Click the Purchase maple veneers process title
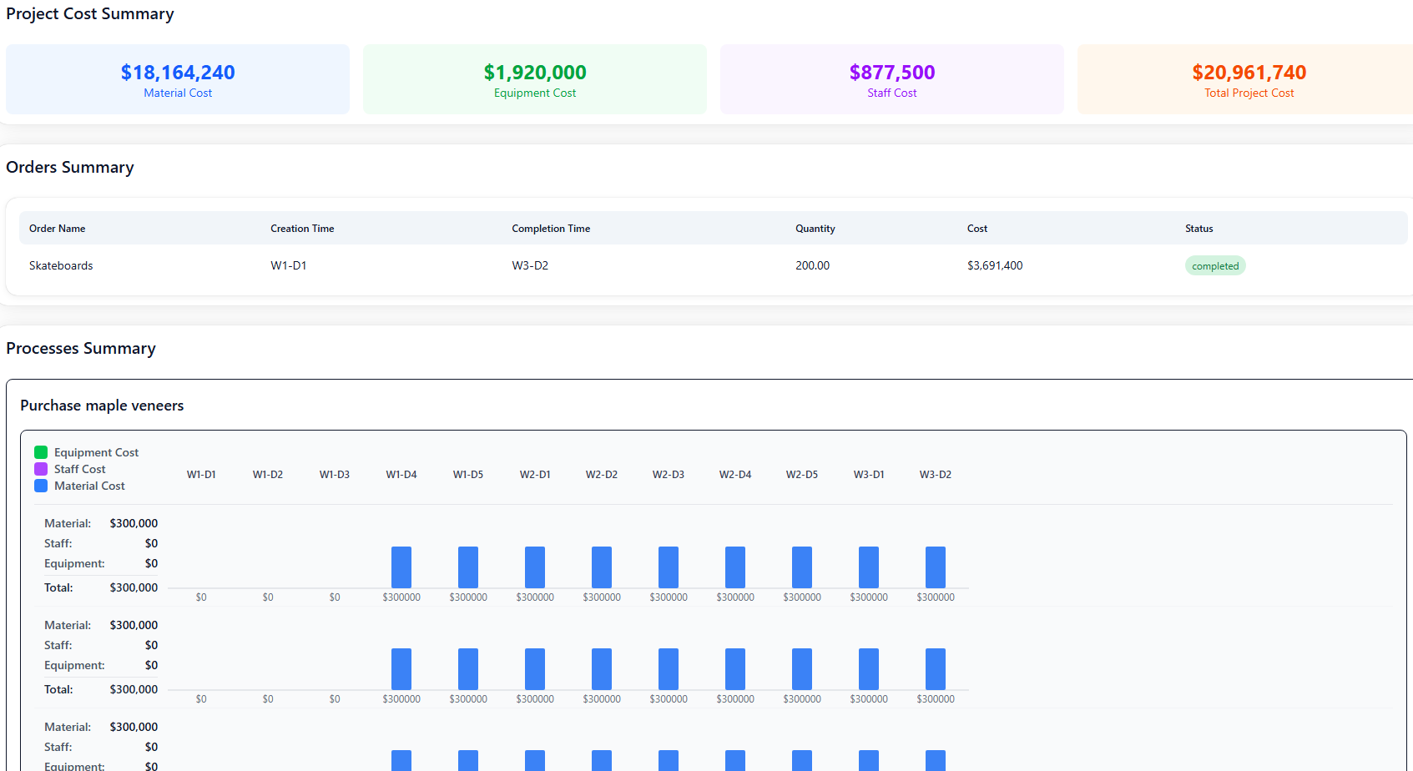 pyautogui.click(x=102, y=406)
